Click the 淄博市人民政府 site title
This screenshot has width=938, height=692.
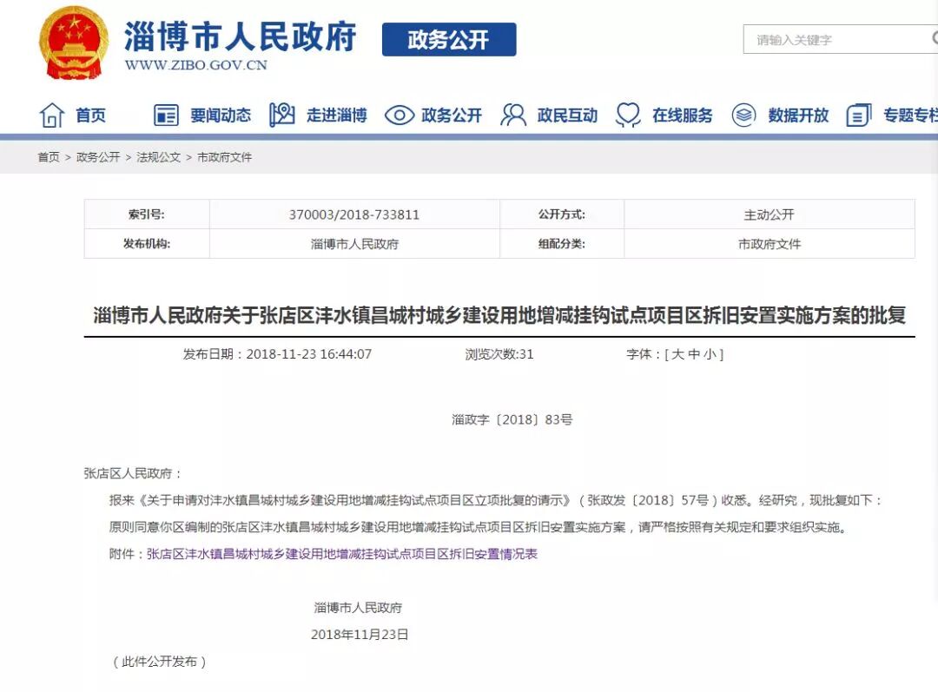point(240,36)
